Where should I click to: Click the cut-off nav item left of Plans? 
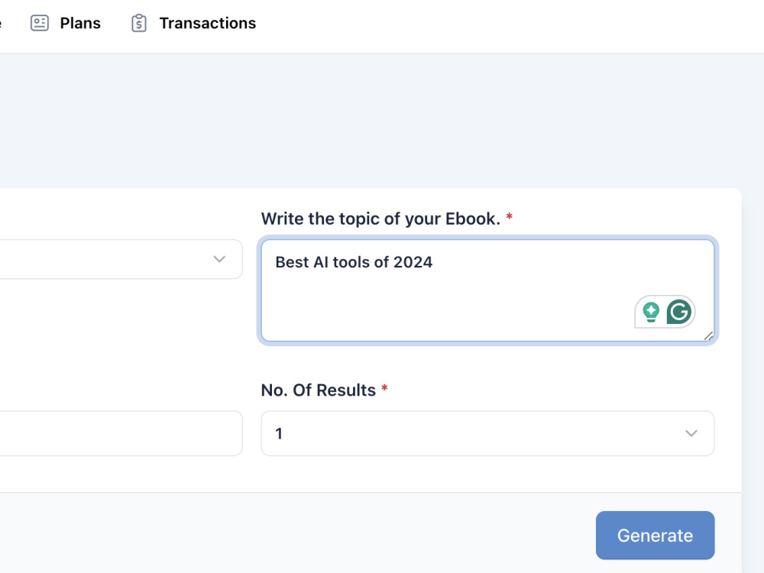click(1, 23)
